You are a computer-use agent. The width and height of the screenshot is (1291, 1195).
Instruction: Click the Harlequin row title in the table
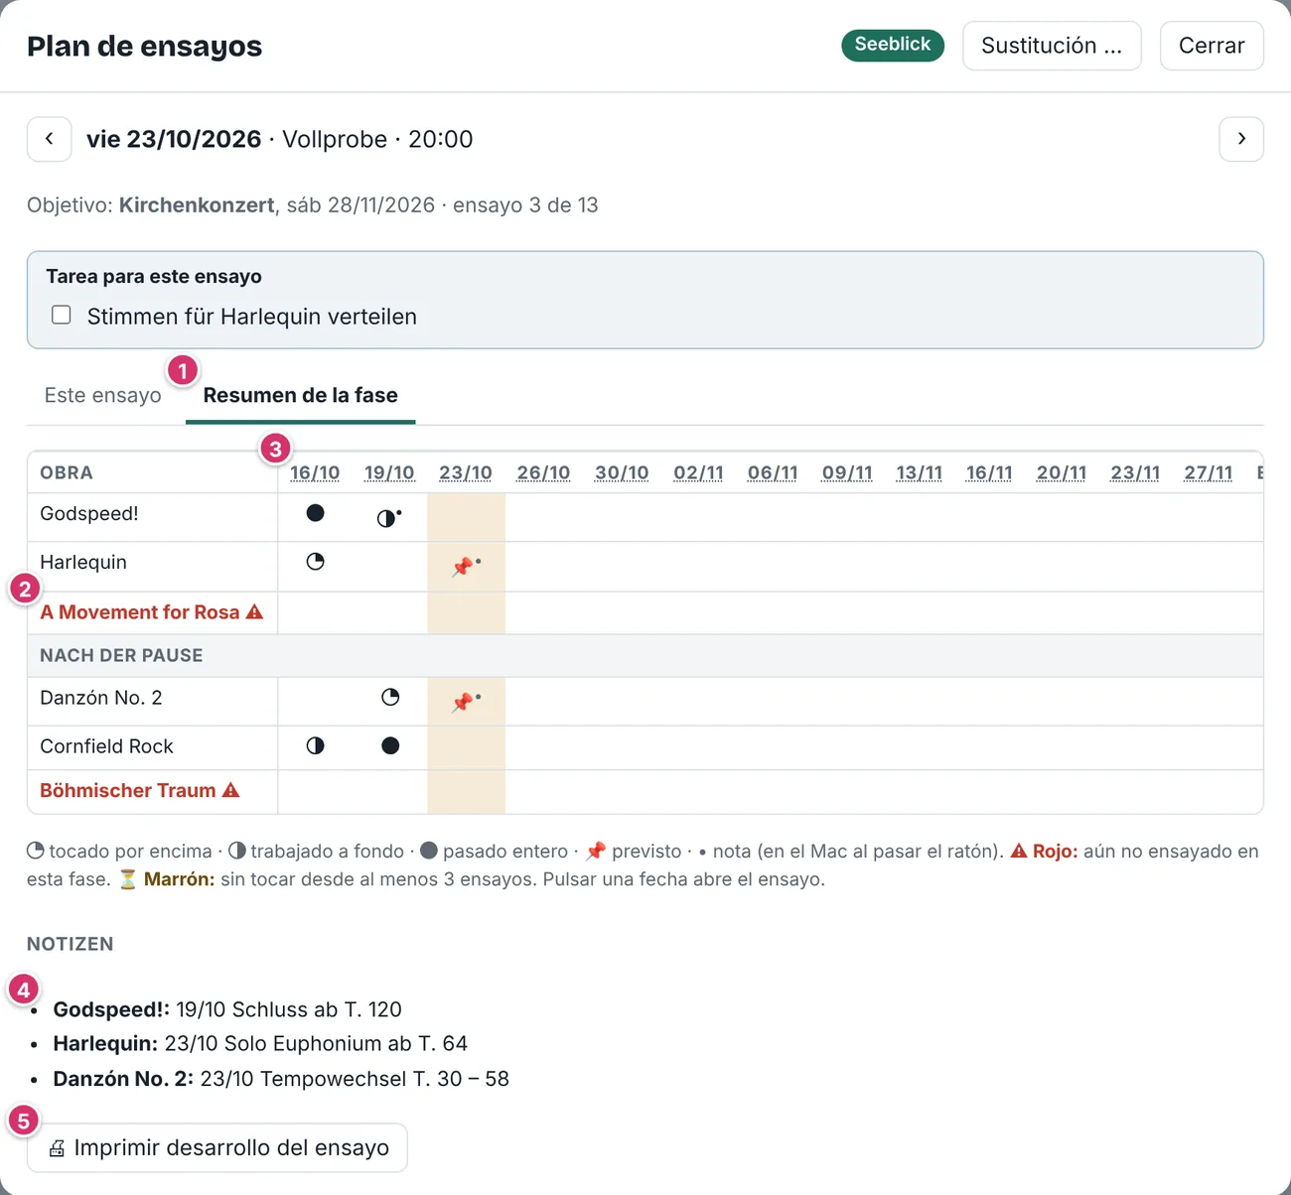point(83,562)
